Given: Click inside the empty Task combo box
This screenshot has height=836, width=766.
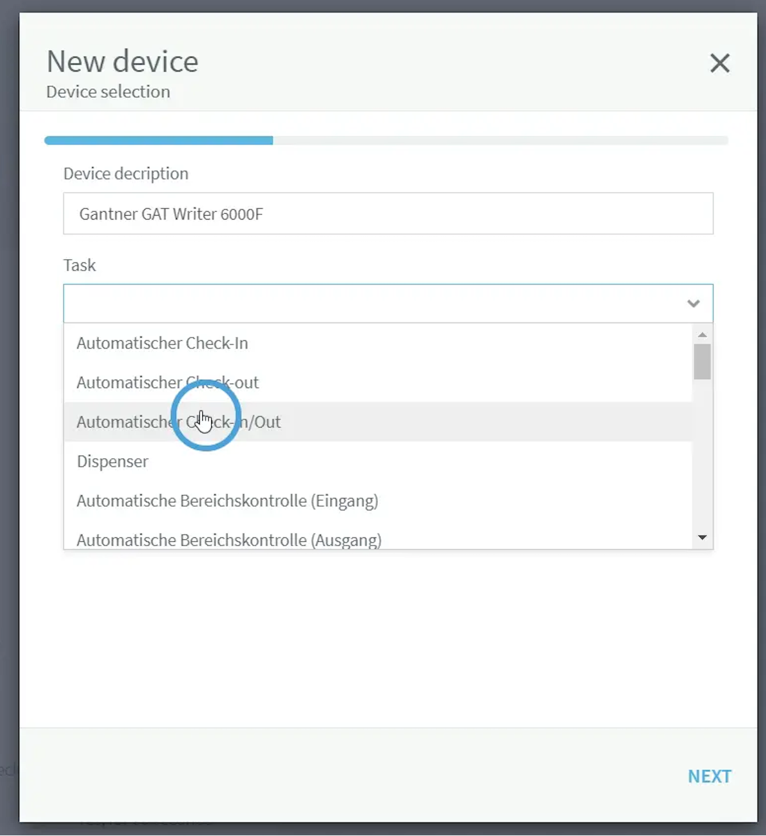Looking at the screenshot, I should pyautogui.click(x=370, y=304).
